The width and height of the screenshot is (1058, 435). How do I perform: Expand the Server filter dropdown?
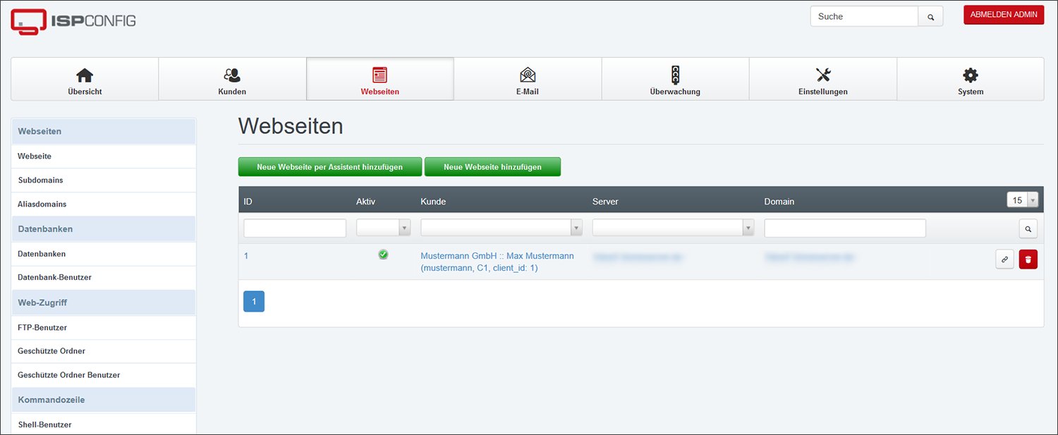(x=748, y=228)
